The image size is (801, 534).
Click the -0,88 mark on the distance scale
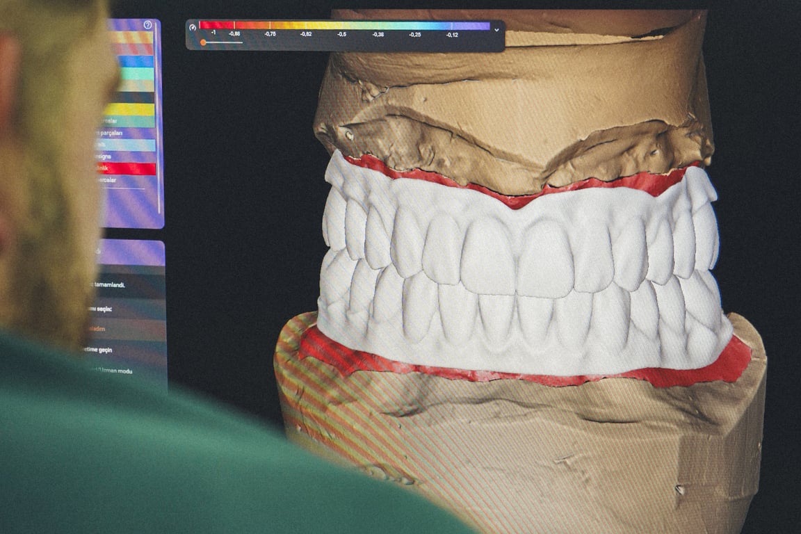[x=234, y=34]
